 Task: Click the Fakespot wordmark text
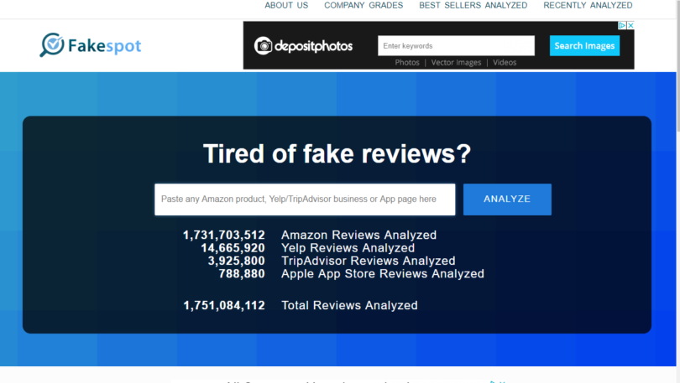click(x=105, y=45)
